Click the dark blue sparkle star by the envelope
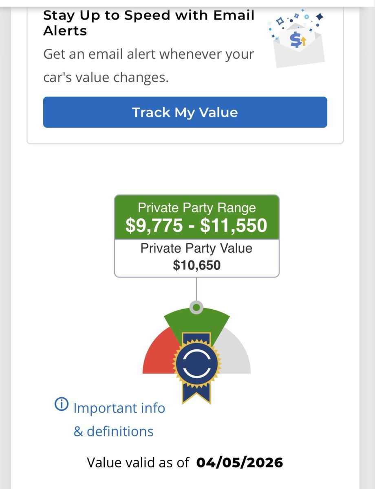 [320, 17]
